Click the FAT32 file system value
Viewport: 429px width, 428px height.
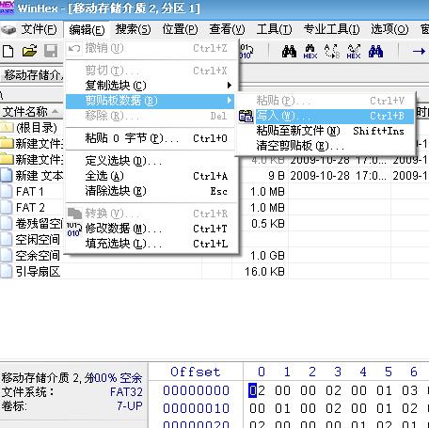click(x=126, y=392)
